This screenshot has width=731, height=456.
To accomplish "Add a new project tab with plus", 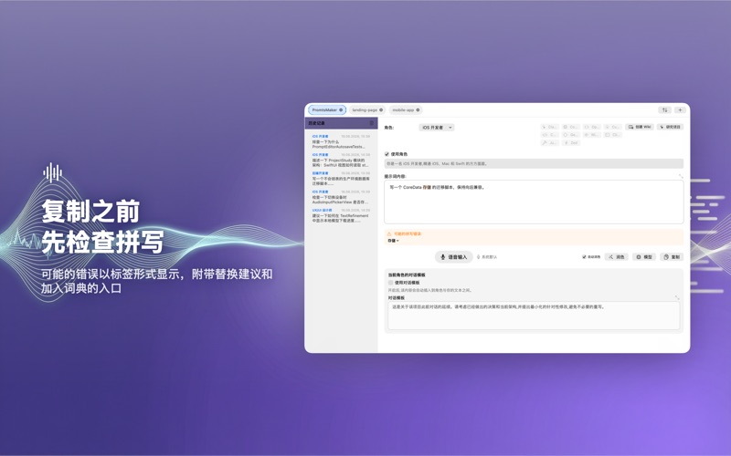I will [x=680, y=109].
